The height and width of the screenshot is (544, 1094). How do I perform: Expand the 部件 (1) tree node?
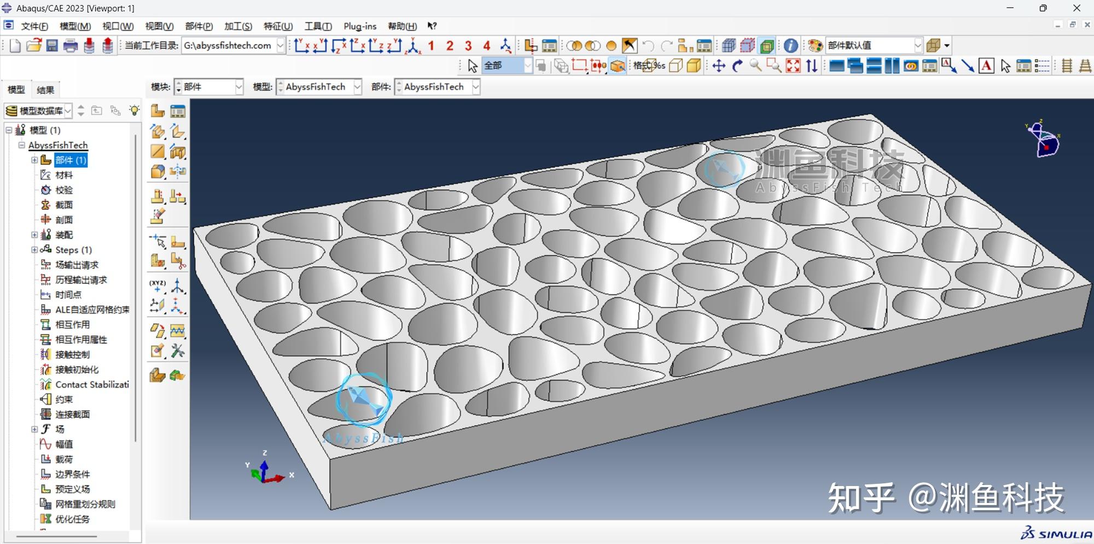pos(34,160)
